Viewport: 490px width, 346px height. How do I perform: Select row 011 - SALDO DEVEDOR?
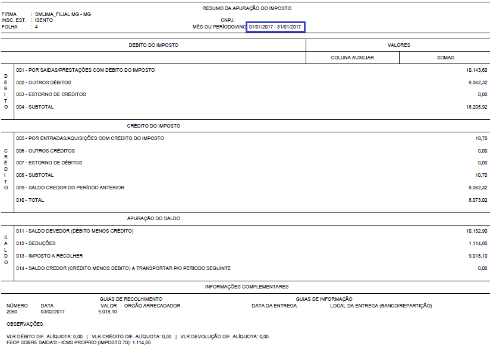click(75, 231)
